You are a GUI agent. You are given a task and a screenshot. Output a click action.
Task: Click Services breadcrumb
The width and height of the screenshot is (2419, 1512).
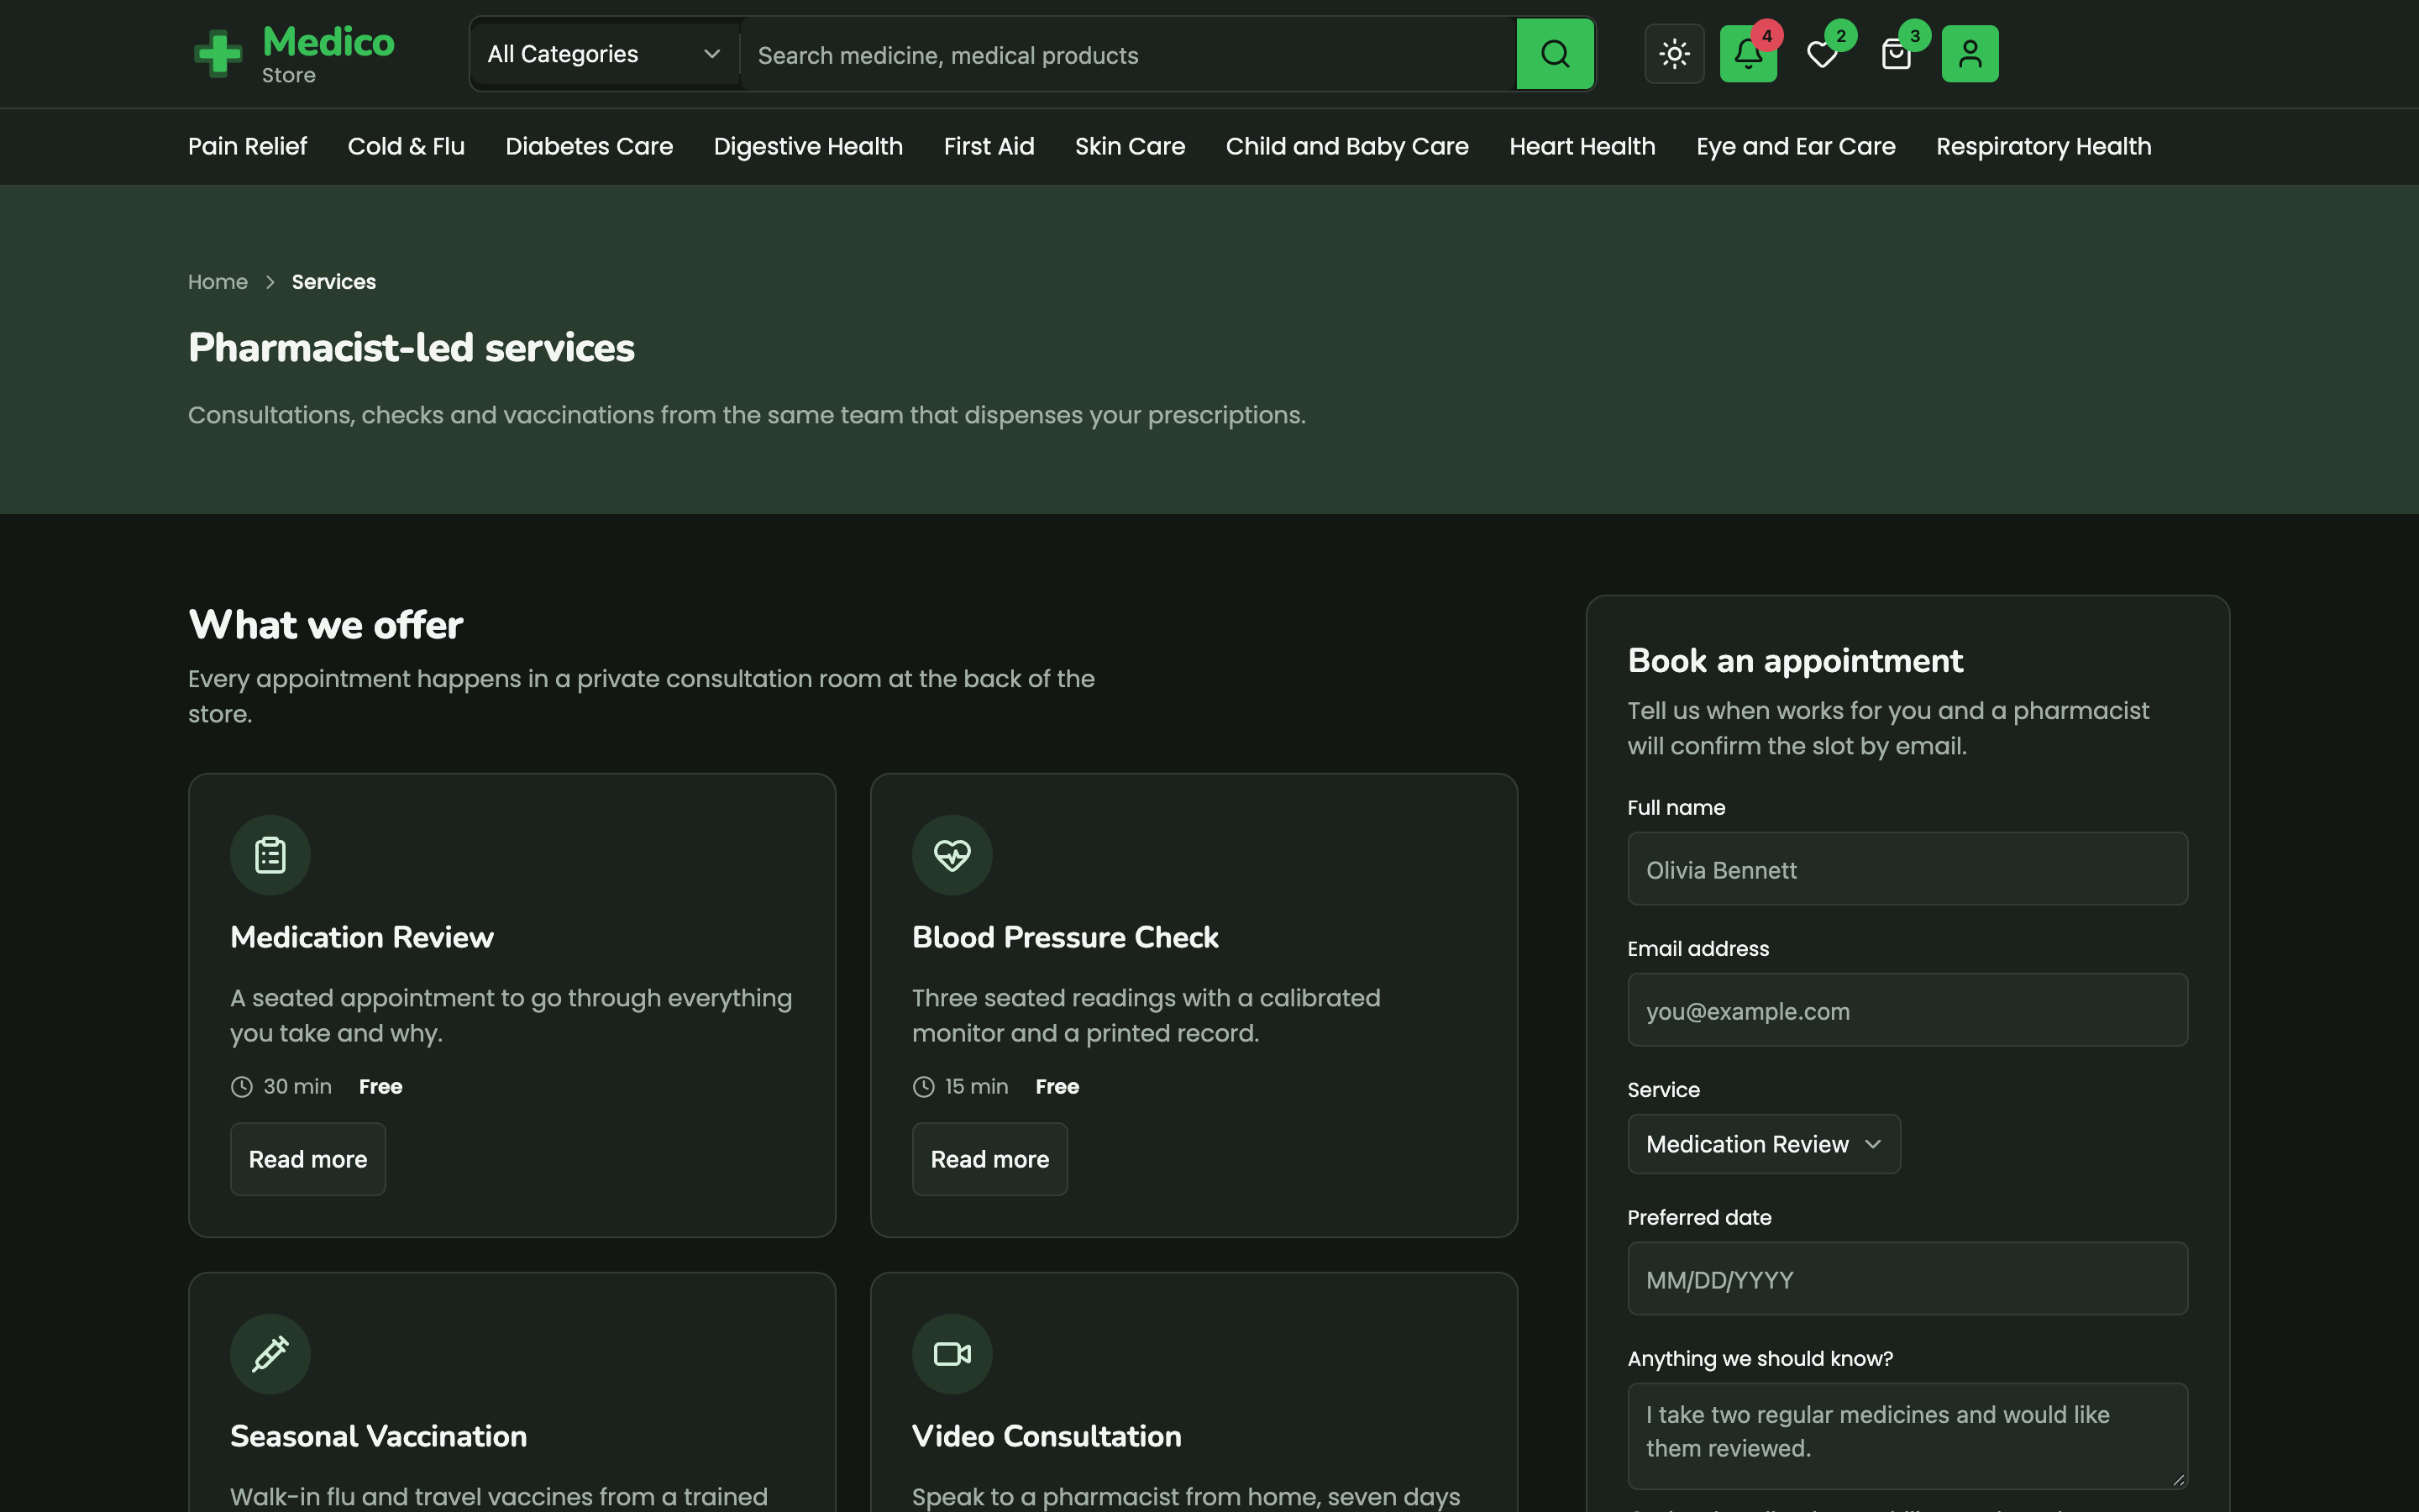click(x=333, y=282)
